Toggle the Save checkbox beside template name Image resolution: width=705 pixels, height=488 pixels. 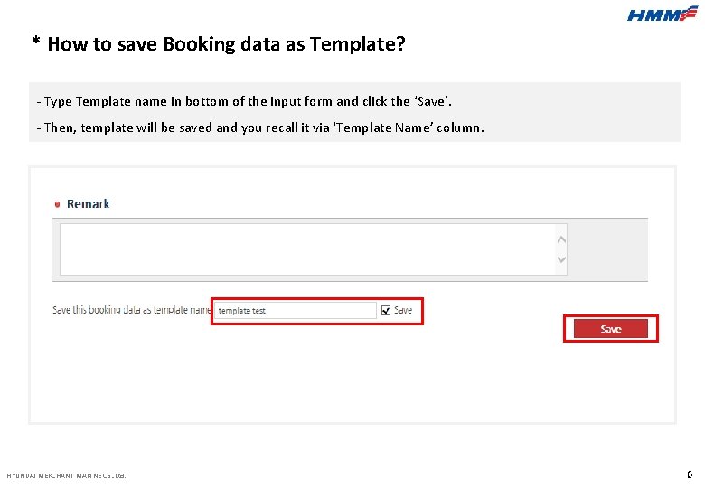(386, 310)
